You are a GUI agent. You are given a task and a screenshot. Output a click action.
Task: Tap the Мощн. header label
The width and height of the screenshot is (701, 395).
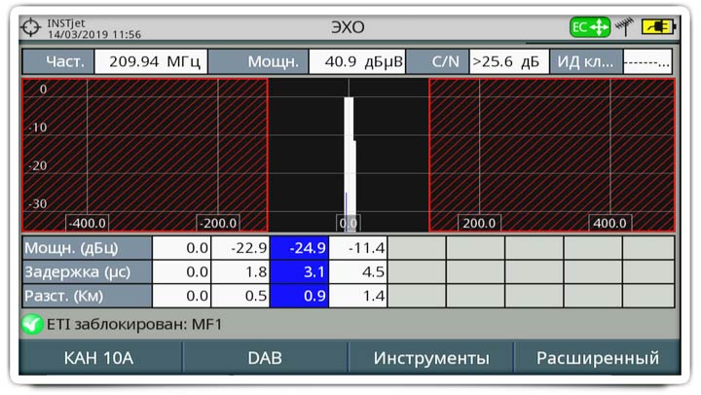258,61
